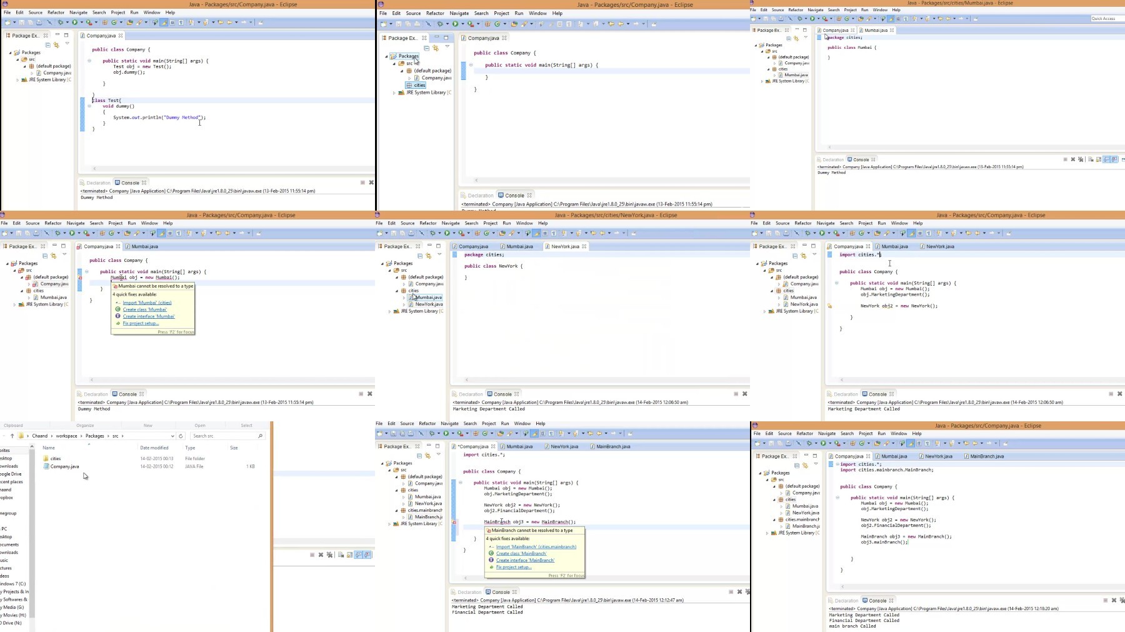Click New Java Package icon in class Test window
Image resolution: width=1125 pixels, height=632 pixels.
105,23
